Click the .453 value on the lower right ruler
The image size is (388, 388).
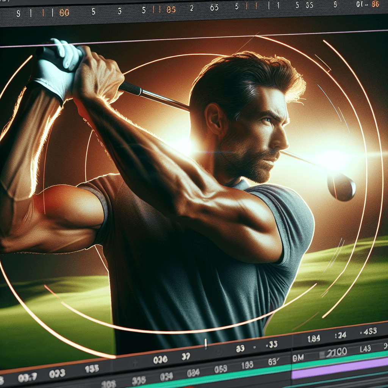[368, 331]
